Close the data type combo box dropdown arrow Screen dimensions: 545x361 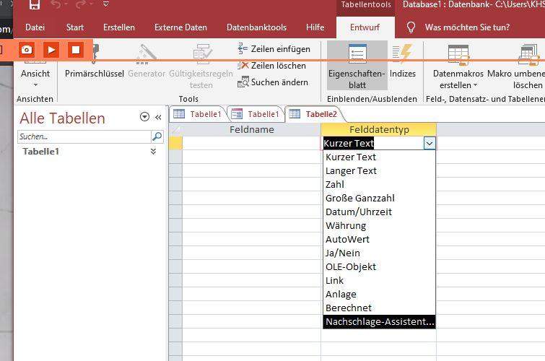click(x=430, y=143)
